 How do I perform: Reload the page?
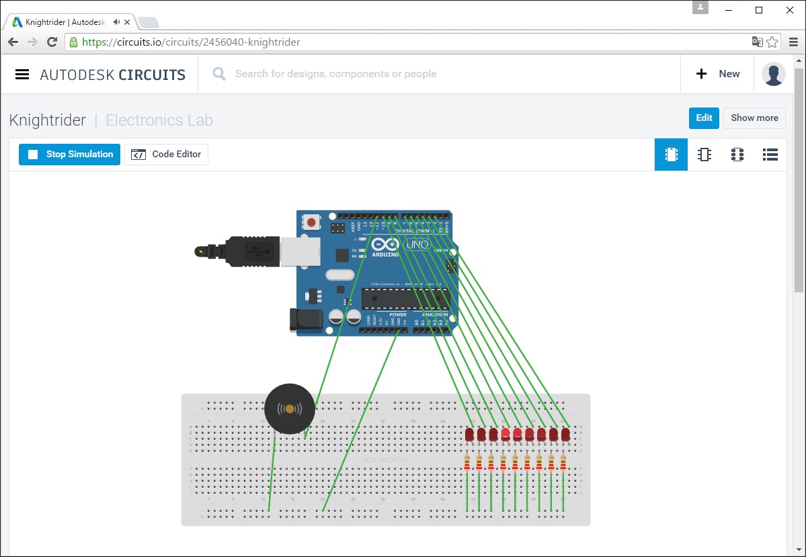pos(52,42)
